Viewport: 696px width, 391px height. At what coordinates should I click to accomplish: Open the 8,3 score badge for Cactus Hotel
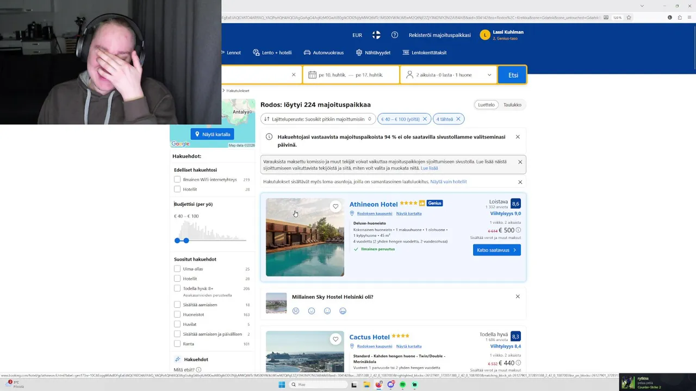(x=515, y=336)
